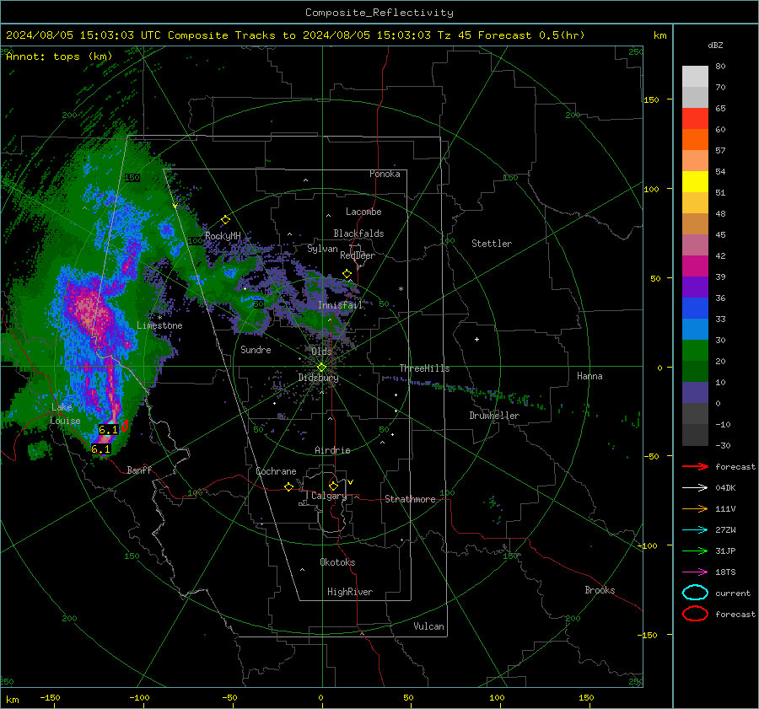
Task: Click the Banff town label
Action: 139,470
